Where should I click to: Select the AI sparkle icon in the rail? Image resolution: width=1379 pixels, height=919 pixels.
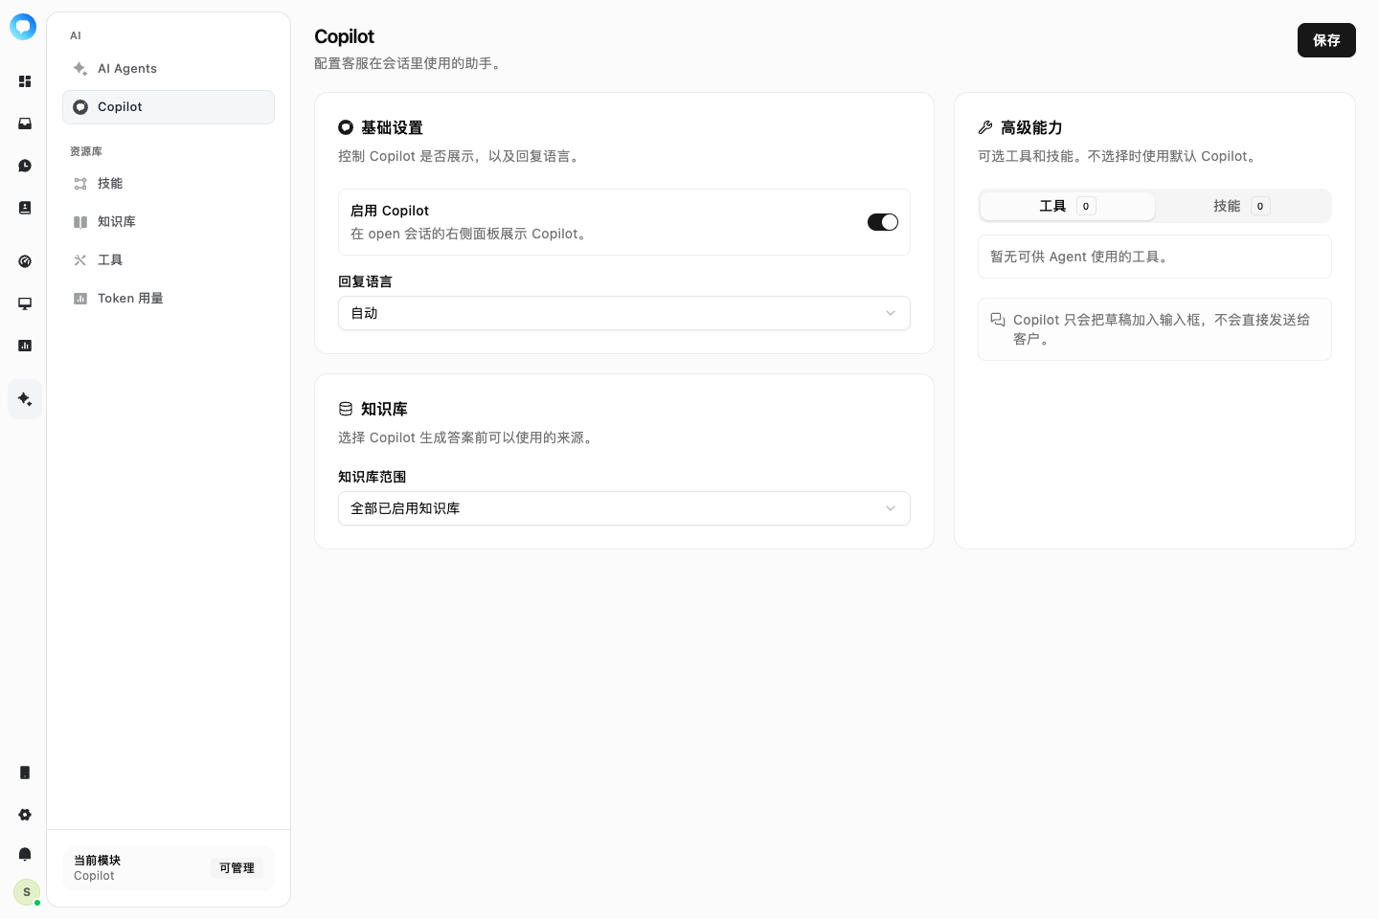point(25,399)
